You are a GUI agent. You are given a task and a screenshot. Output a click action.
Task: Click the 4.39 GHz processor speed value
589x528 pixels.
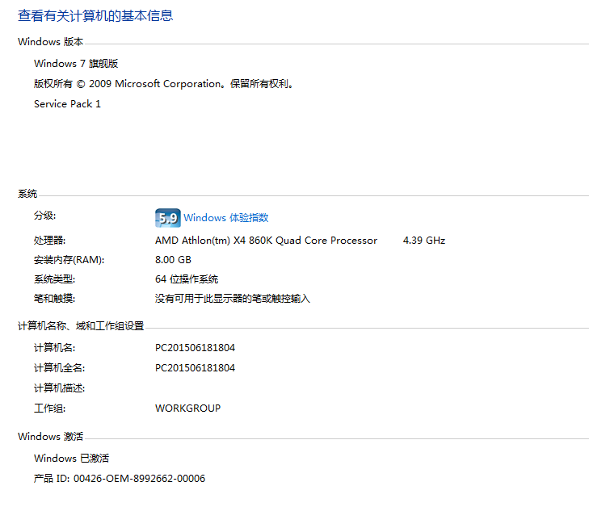(424, 240)
